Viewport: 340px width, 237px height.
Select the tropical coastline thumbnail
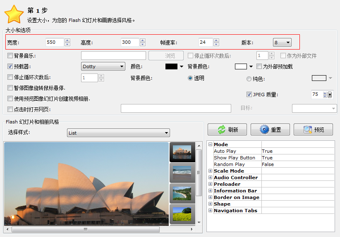(x=182, y=194)
